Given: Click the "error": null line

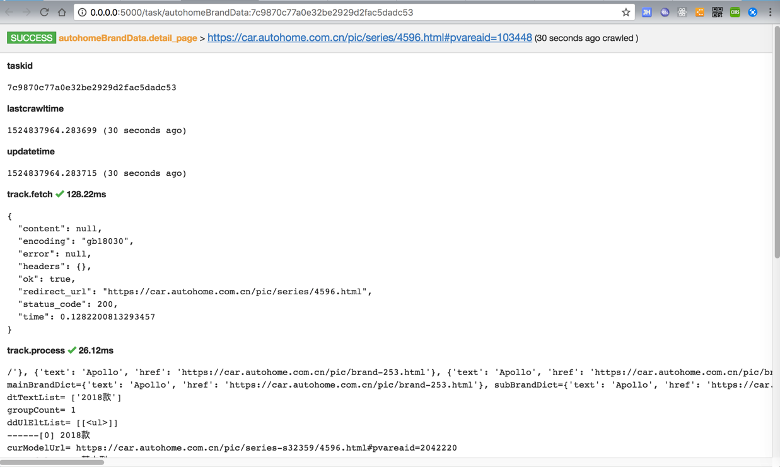Looking at the screenshot, I should click(x=55, y=254).
